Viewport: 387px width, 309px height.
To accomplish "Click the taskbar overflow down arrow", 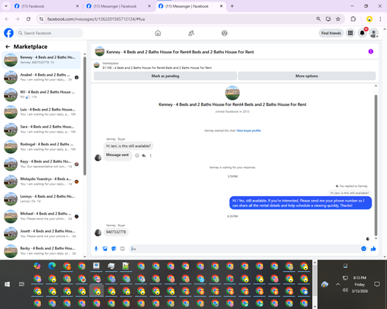I will (x=314, y=307).
